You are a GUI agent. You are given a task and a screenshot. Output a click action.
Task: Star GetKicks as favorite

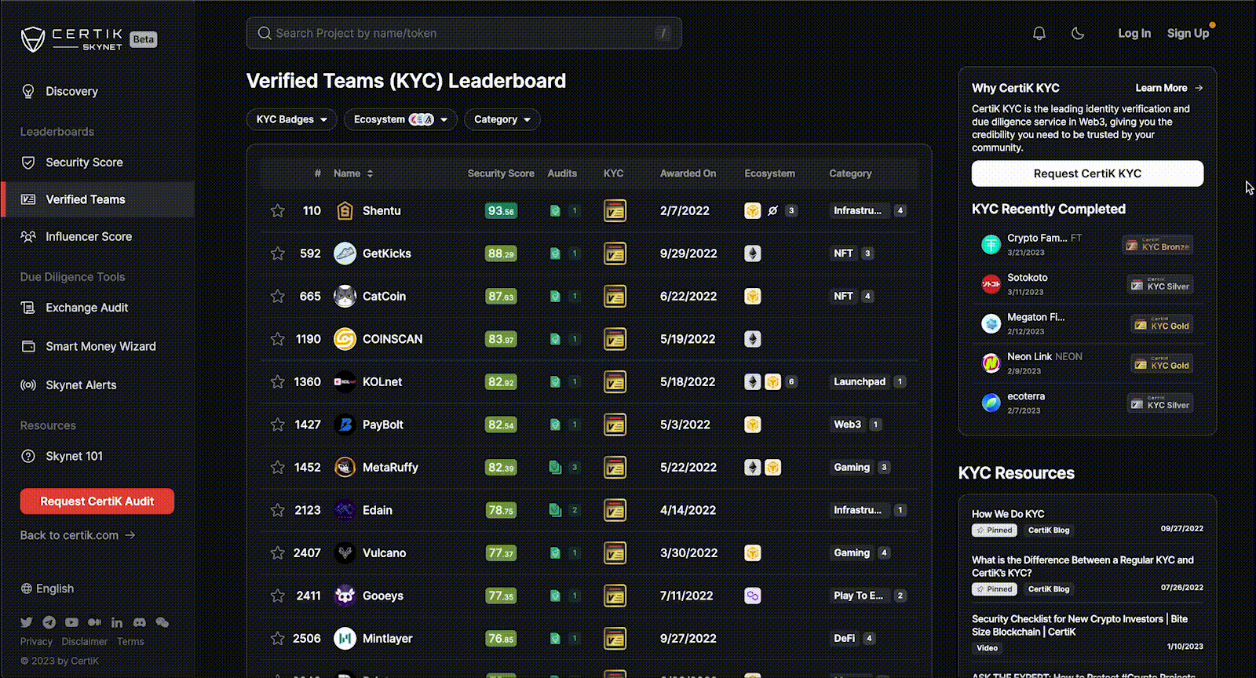[277, 253]
